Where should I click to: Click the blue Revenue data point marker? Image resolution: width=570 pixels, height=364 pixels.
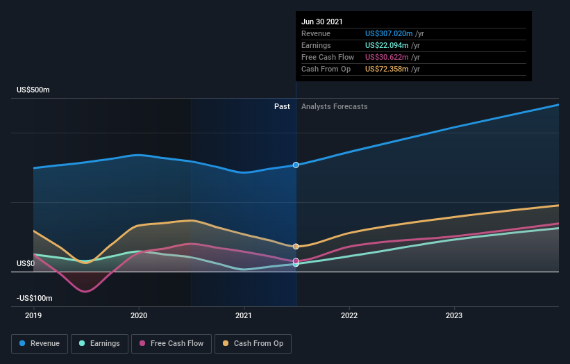(x=296, y=165)
